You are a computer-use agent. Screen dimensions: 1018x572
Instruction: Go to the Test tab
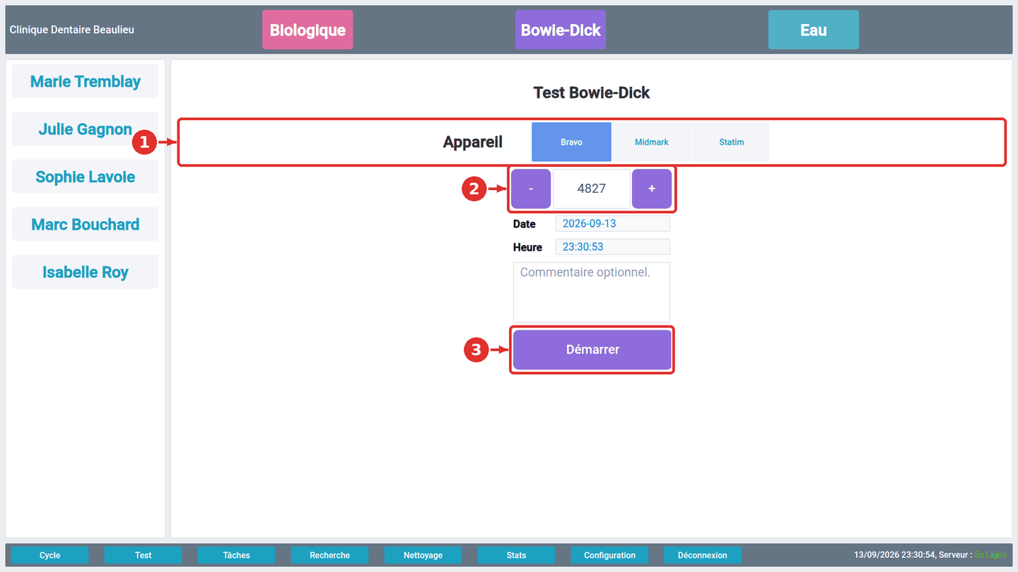pyautogui.click(x=144, y=555)
